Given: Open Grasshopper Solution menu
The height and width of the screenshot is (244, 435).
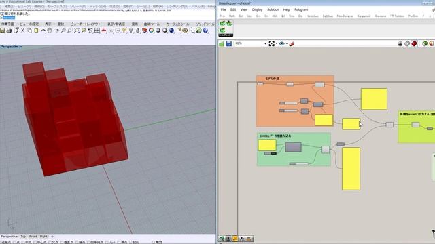Looking at the screenshot, I should click(273, 9).
